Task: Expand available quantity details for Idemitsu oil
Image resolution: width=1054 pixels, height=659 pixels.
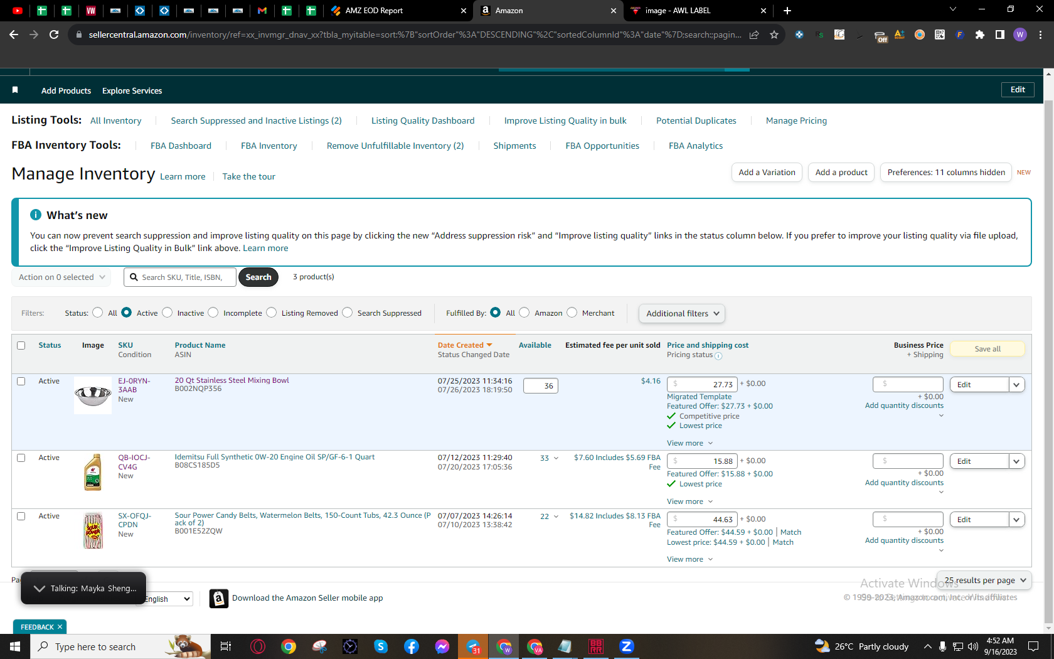Action: [x=556, y=458]
